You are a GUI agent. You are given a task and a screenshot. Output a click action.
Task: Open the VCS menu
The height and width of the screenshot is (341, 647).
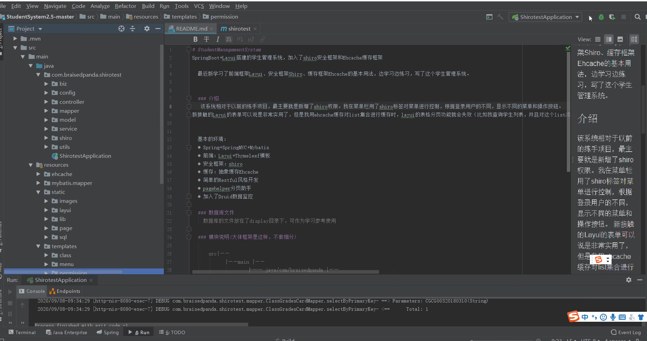point(199,6)
